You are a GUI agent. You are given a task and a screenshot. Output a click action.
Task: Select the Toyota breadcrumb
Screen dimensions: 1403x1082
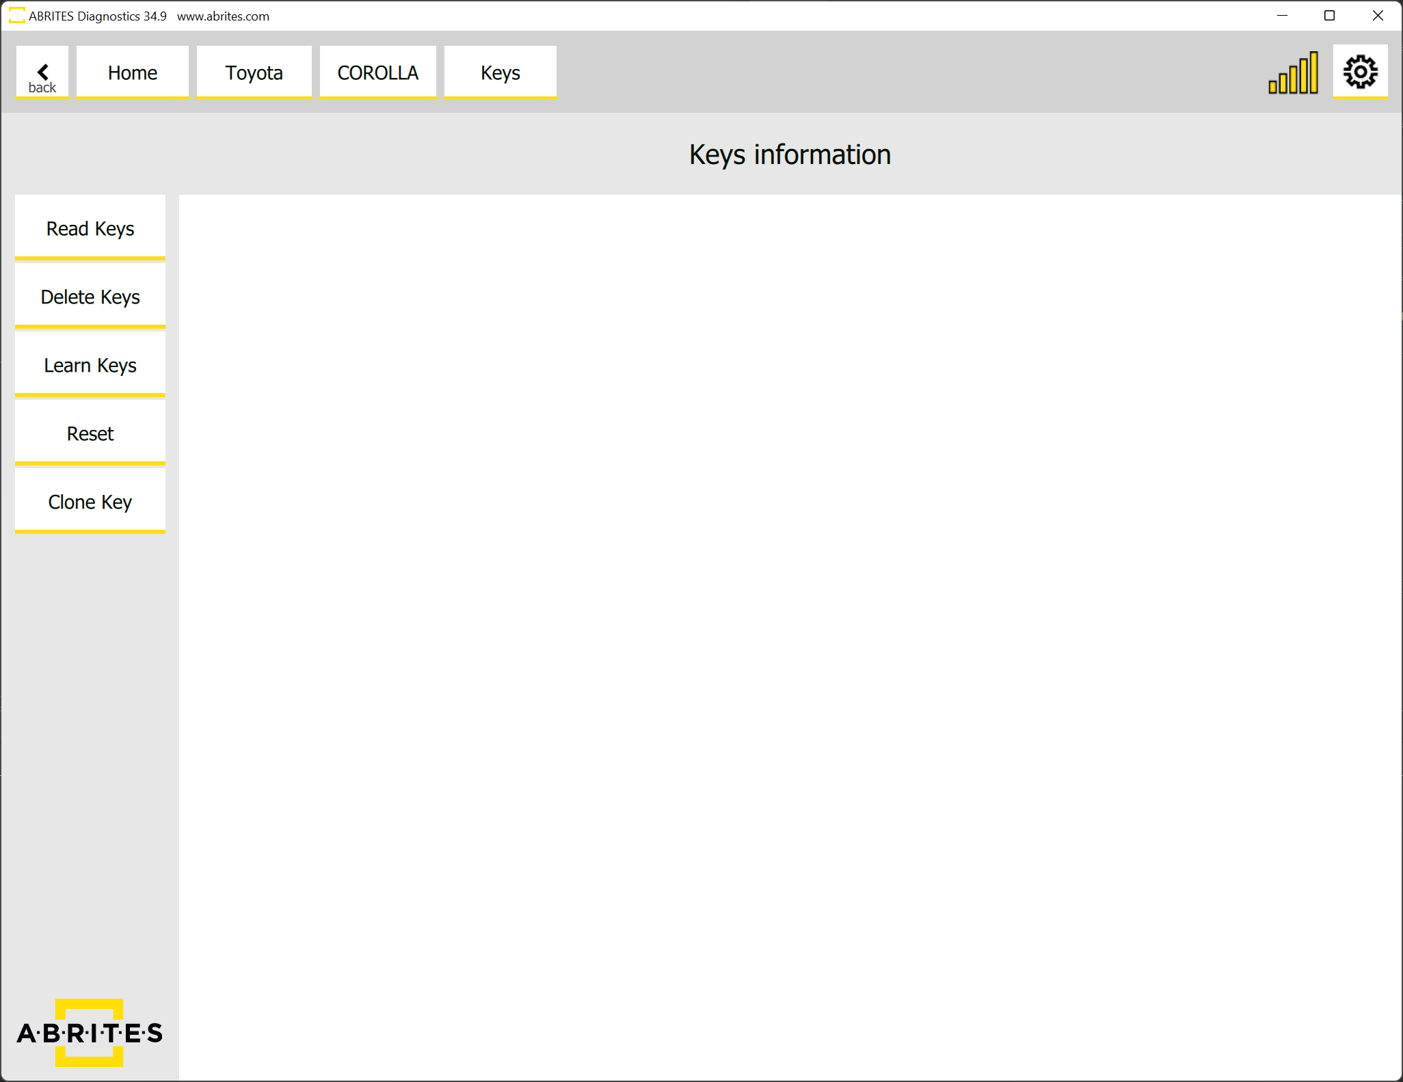coord(254,72)
